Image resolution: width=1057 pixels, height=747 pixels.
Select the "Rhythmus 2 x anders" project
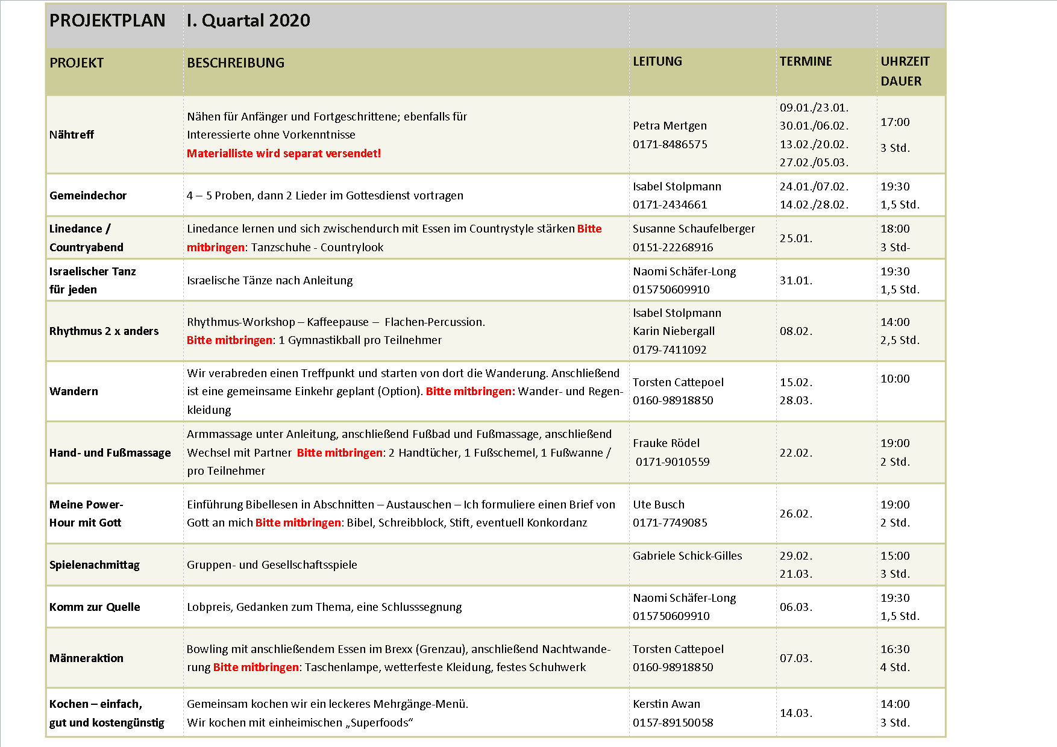pyautogui.click(x=104, y=331)
